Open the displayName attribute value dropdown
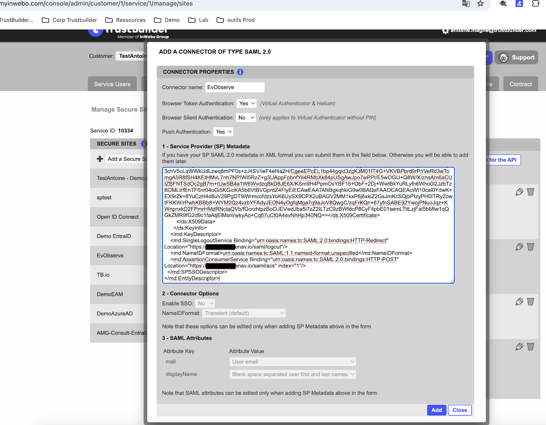Viewport: 546px width, 425px height. [293, 375]
